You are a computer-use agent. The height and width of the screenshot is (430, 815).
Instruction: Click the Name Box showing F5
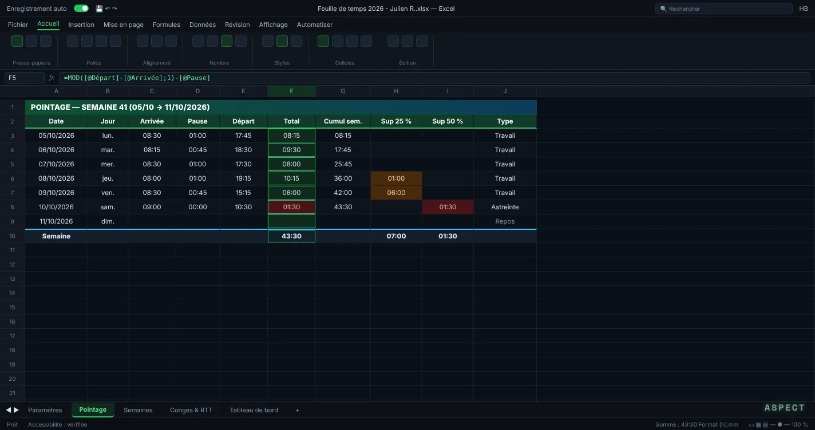click(x=25, y=78)
